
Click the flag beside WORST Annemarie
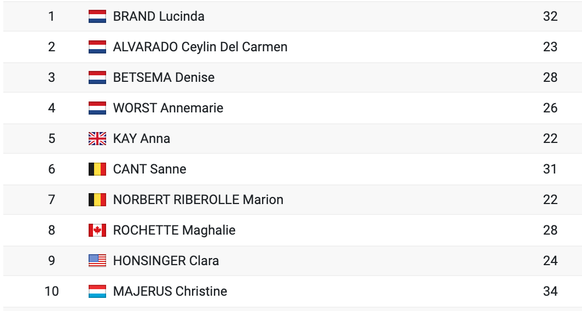(97, 108)
